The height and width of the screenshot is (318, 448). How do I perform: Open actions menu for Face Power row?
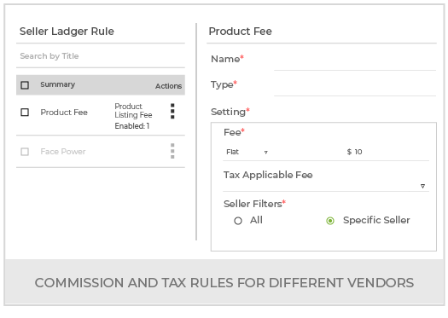pyautogui.click(x=172, y=151)
